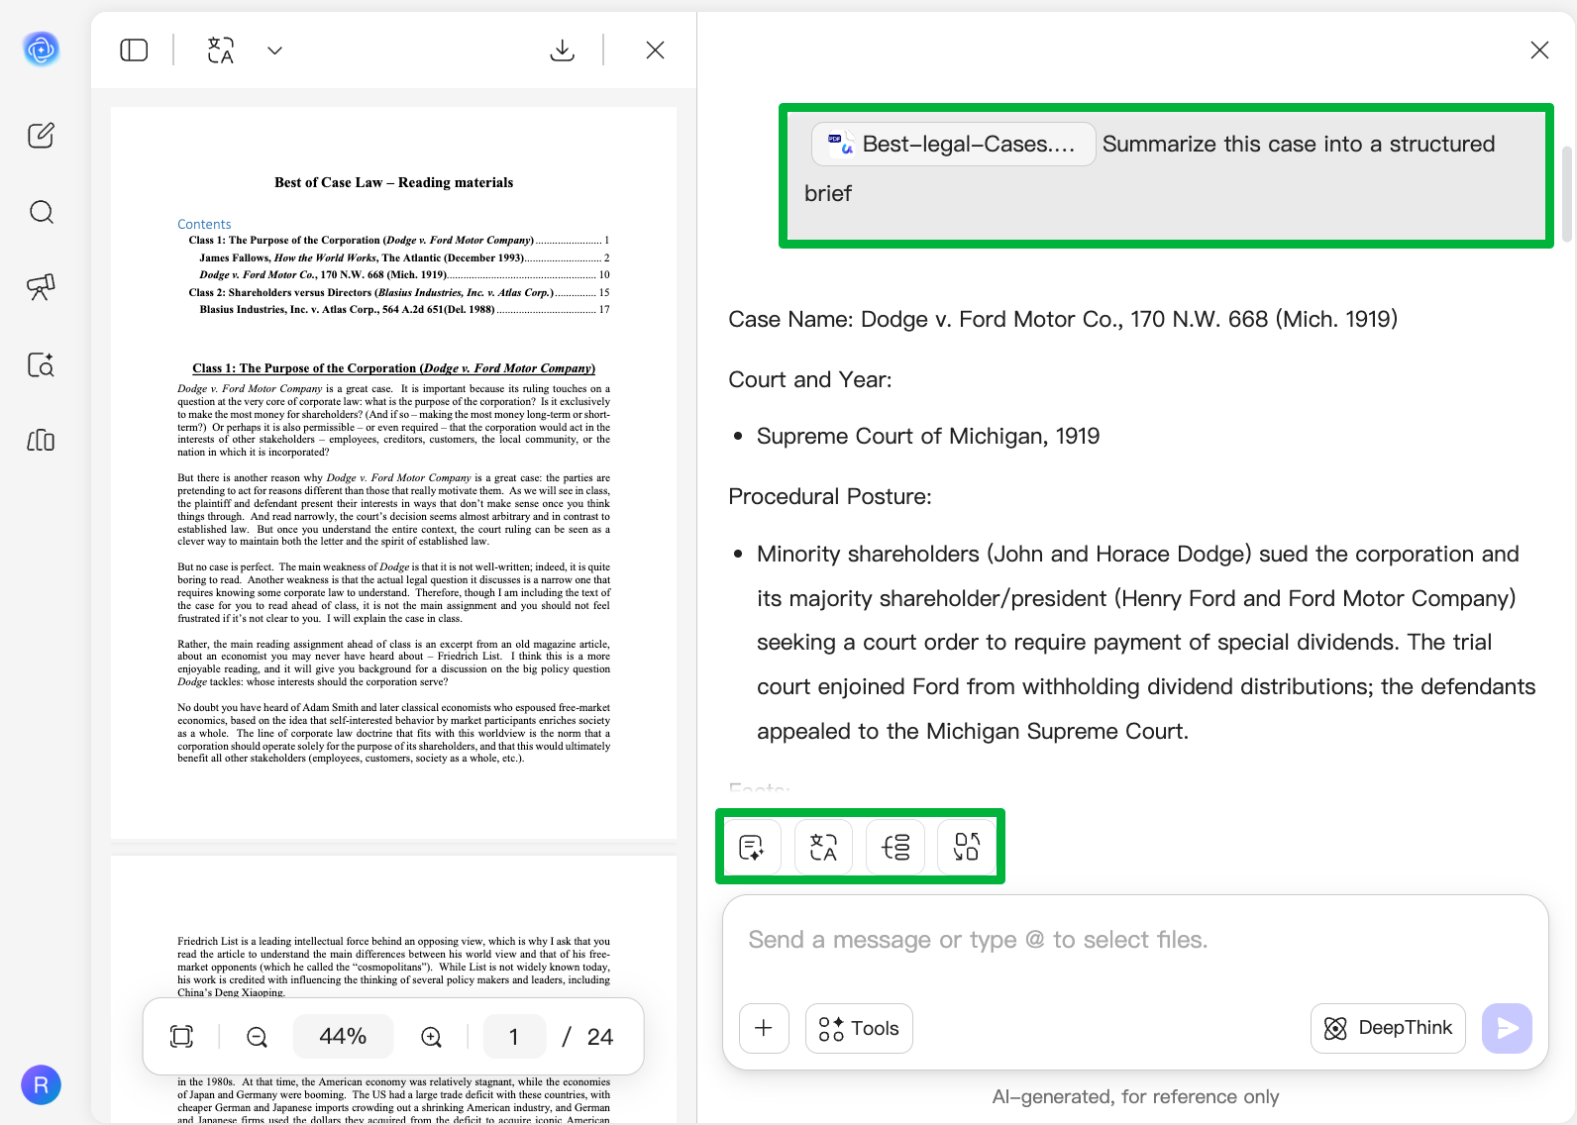Screen dimensions: 1577x1125
Task: Click 'Supreme Court of Michigan, 1919' bullet
Action: tap(928, 437)
